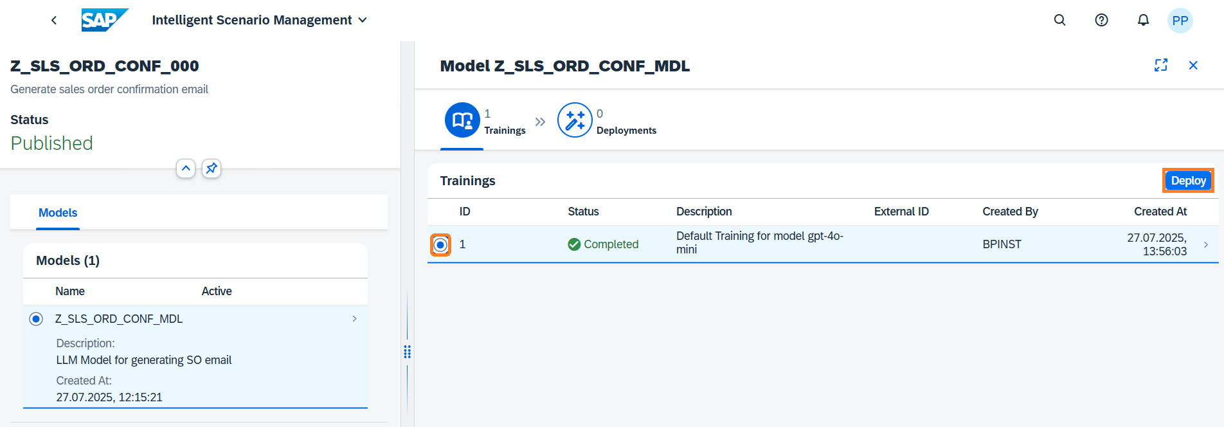1224x427 pixels.
Task: Open the notifications bell
Action: coord(1143,20)
